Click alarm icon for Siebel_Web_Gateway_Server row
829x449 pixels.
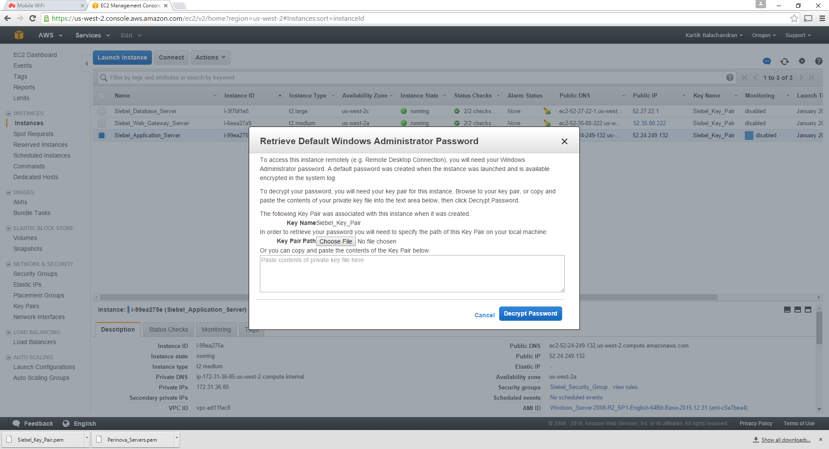click(547, 123)
